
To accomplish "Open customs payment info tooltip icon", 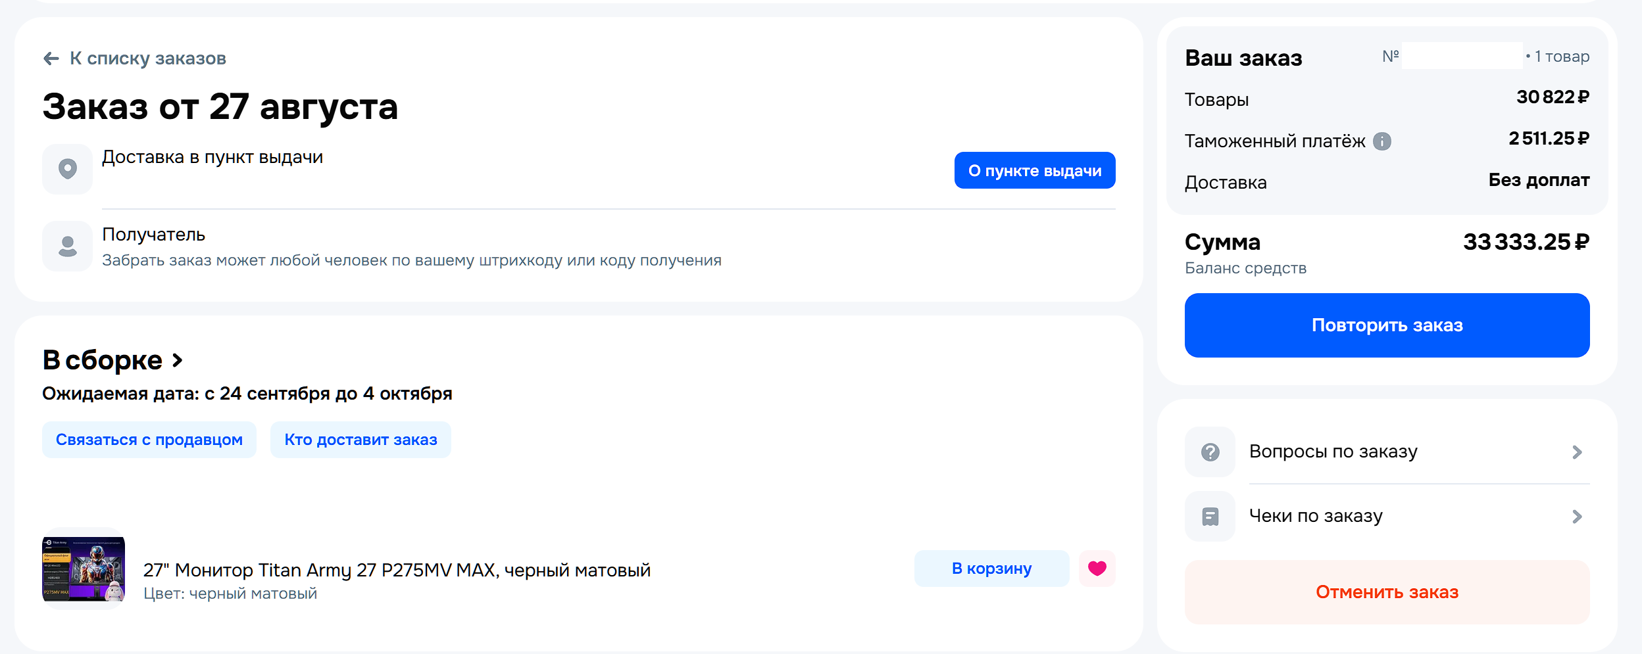I will [1381, 141].
